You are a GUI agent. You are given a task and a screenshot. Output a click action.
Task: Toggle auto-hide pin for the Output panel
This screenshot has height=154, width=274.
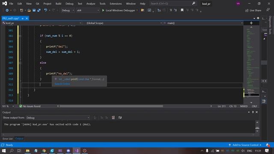[x=253, y=112]
